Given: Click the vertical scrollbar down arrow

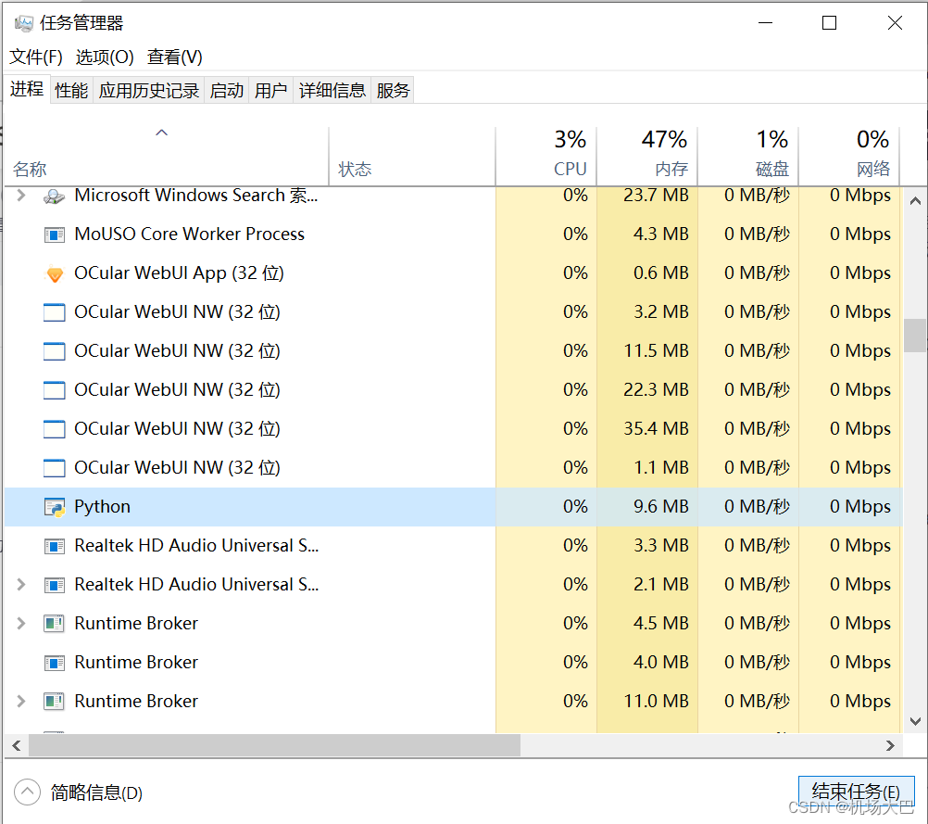Looking at the screenshot, I should click(x=915, y=721).
